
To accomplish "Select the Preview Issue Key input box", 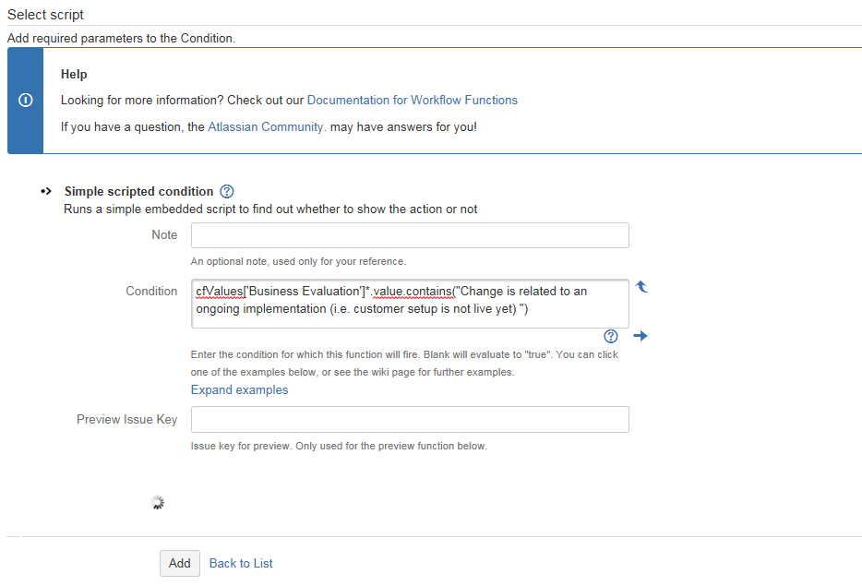I will click(410, 420).
